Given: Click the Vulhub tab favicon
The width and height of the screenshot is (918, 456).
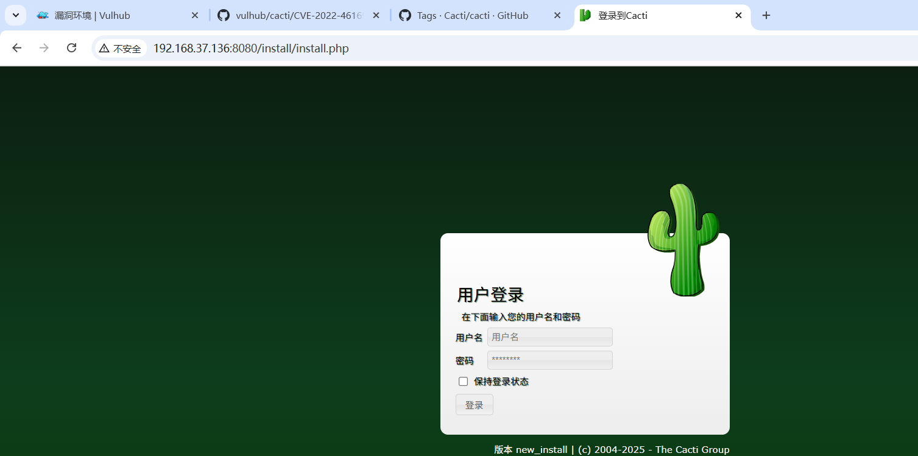Looking at the screenshot, I should (43, 15).
